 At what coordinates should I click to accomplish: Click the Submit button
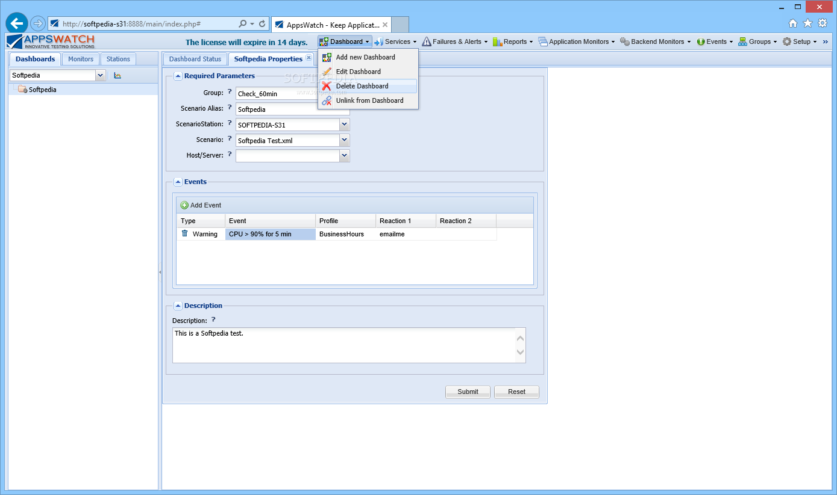[x=468, y=392]
